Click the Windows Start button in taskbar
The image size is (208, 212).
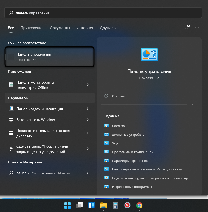click(x=67, y=205)
